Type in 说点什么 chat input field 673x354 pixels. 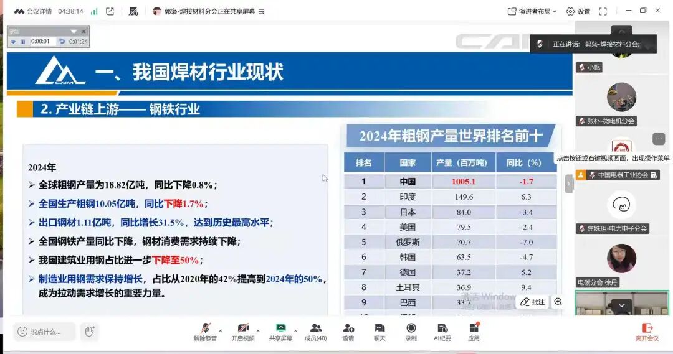[44, 332]
